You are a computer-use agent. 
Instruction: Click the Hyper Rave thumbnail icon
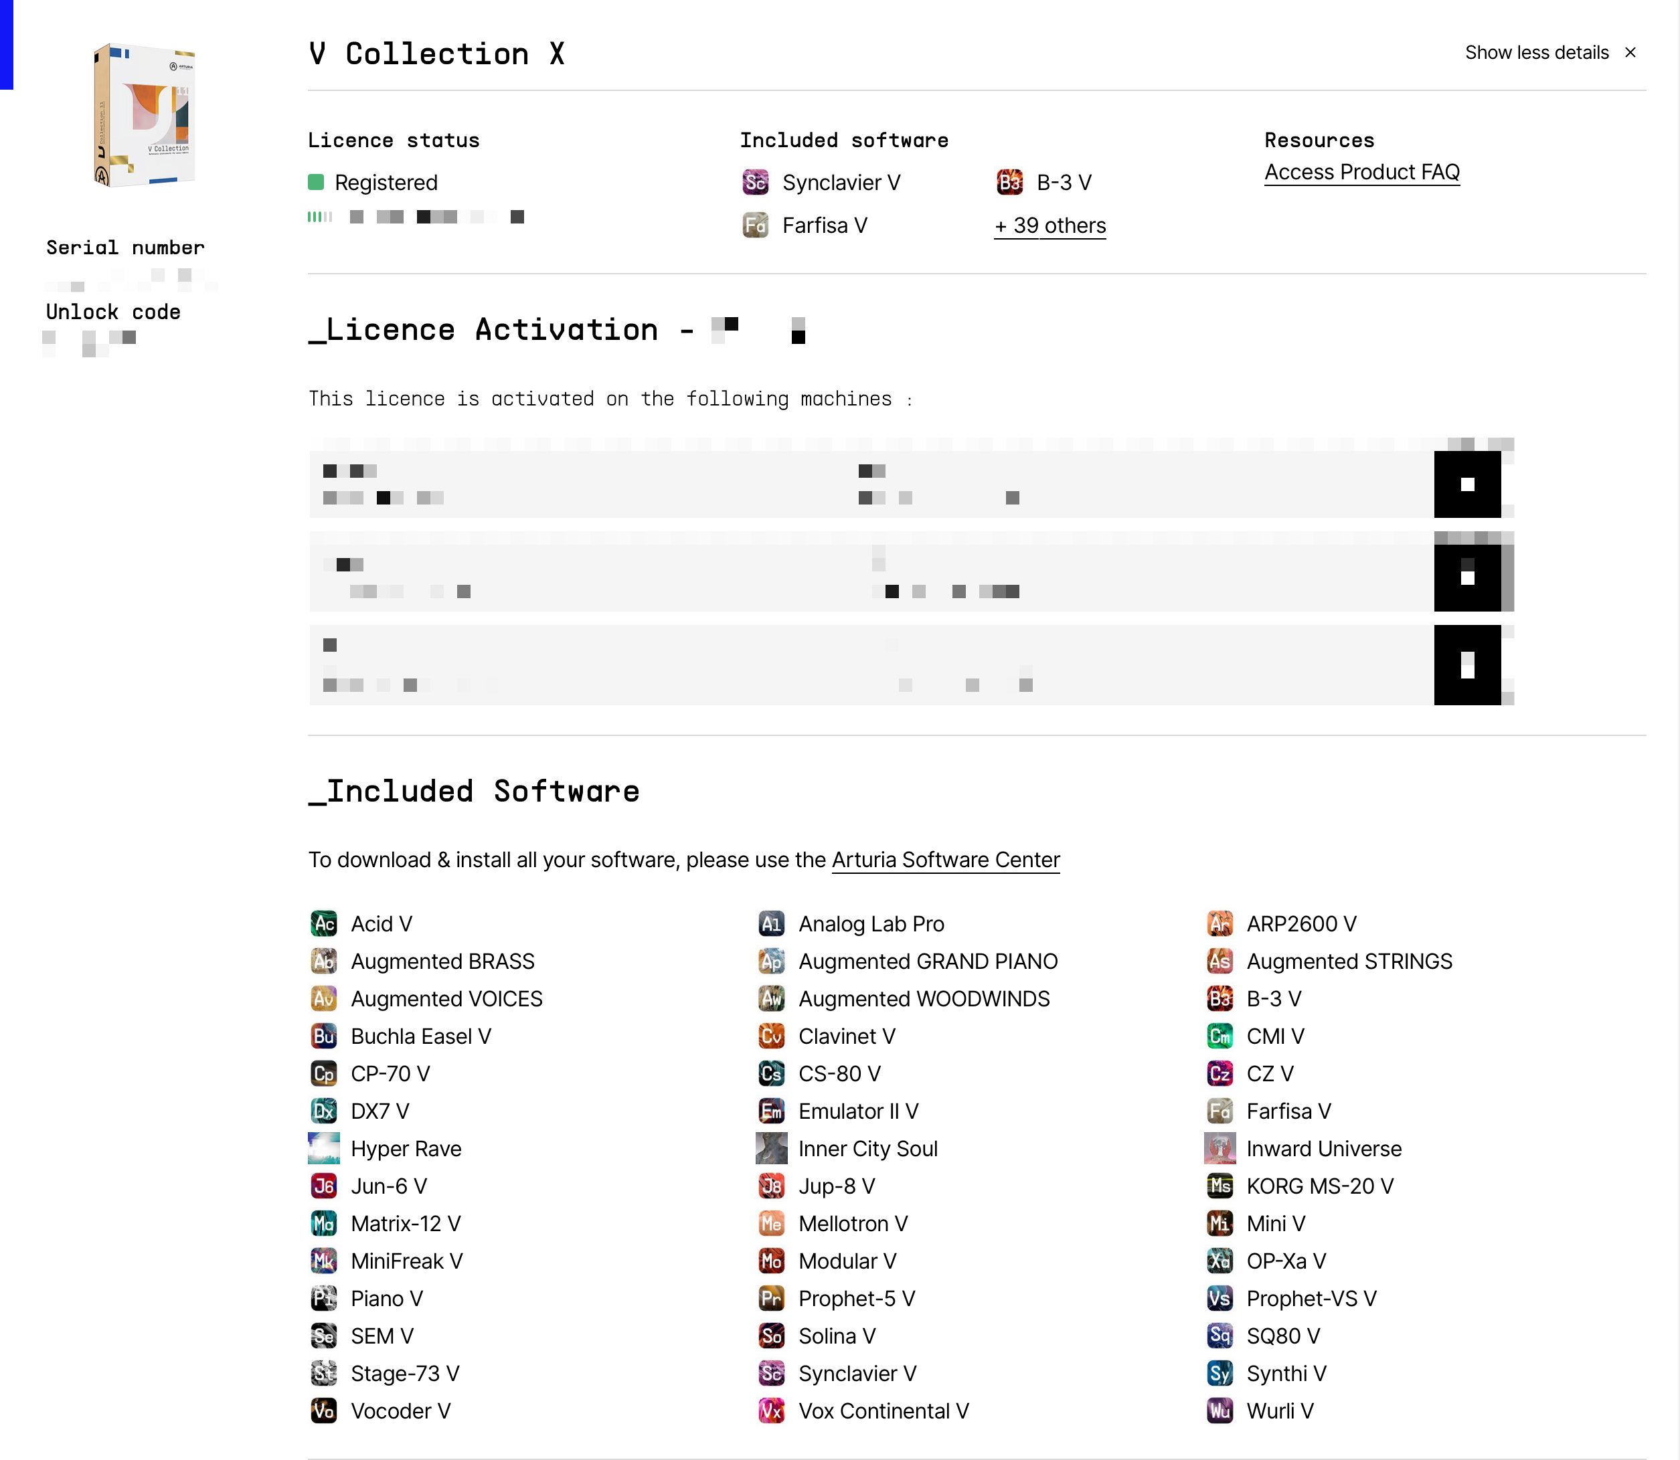pos(323,1148)
